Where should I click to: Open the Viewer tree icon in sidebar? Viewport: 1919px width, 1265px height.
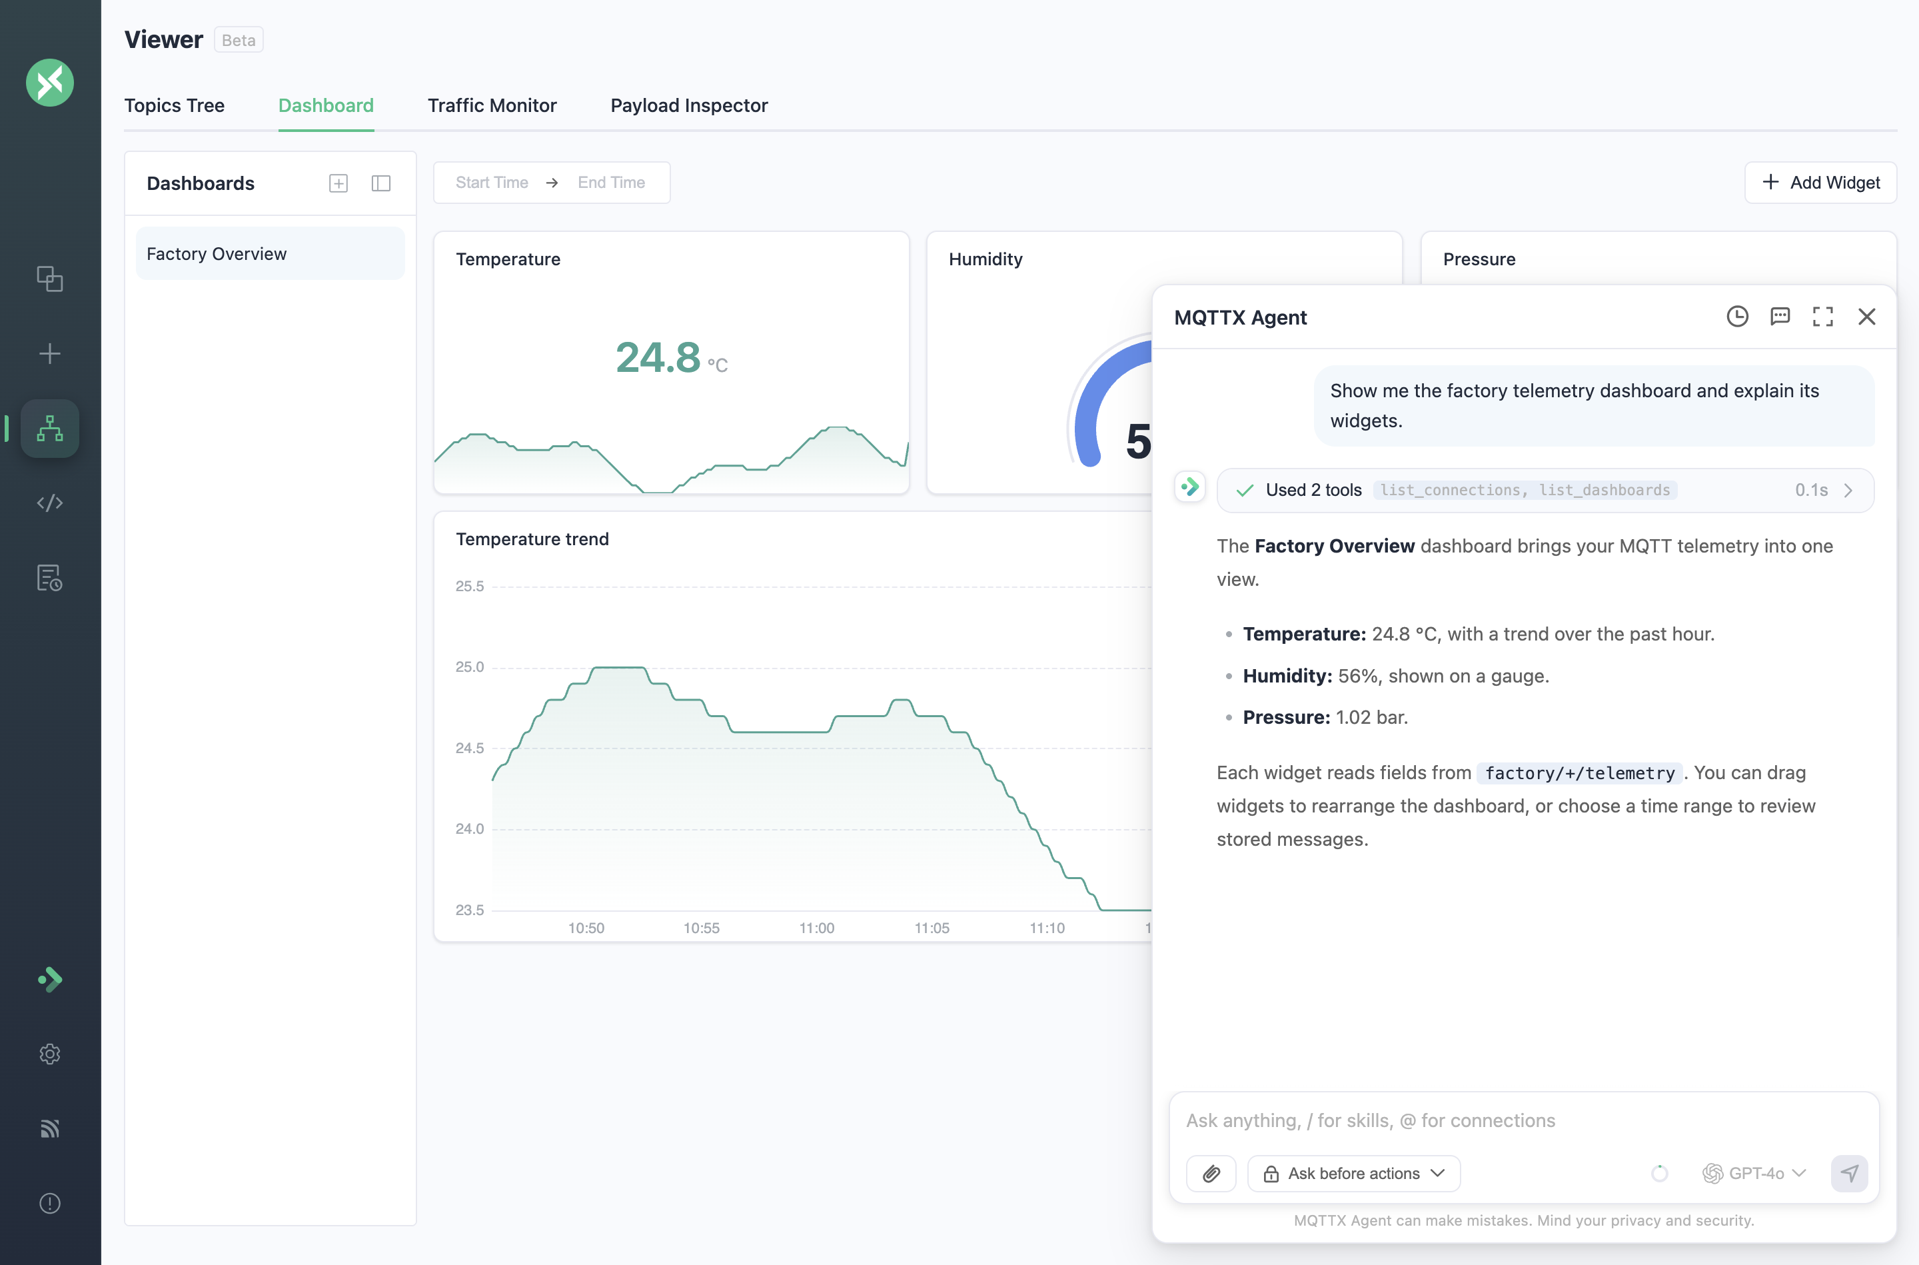pos(50,429)
